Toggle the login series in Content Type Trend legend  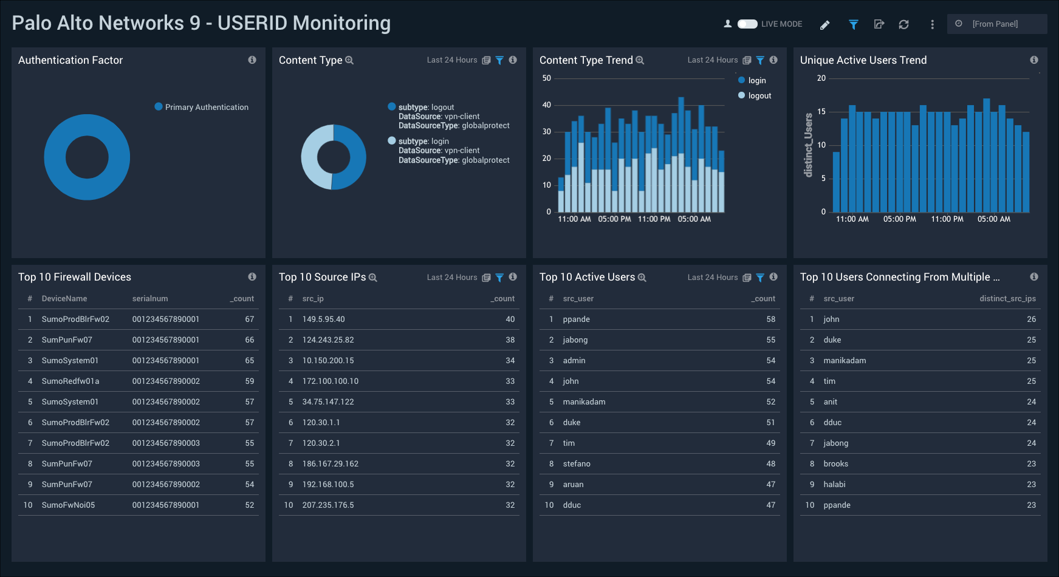[752, 80]
